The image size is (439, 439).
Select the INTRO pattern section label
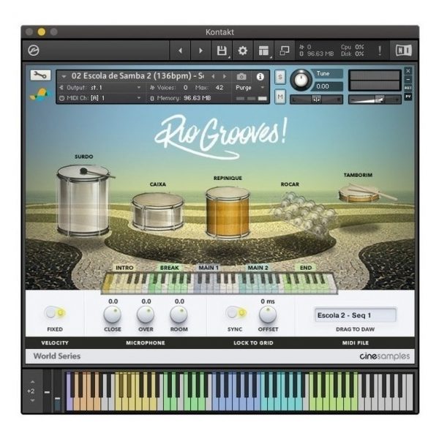124,268
